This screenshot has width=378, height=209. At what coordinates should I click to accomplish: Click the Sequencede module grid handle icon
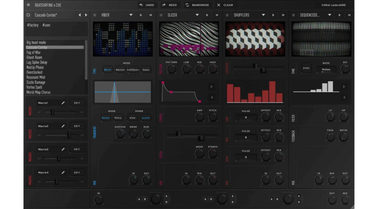tap(293, 15)
